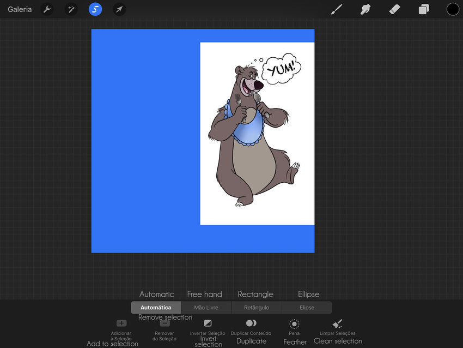Screen dimensions: 463x348
Task: Tap the Limpar Seleções icon
Action: 337,324
